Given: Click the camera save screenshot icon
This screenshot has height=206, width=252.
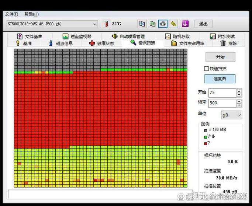Looking at the screenshot, I should click(163, 24).
